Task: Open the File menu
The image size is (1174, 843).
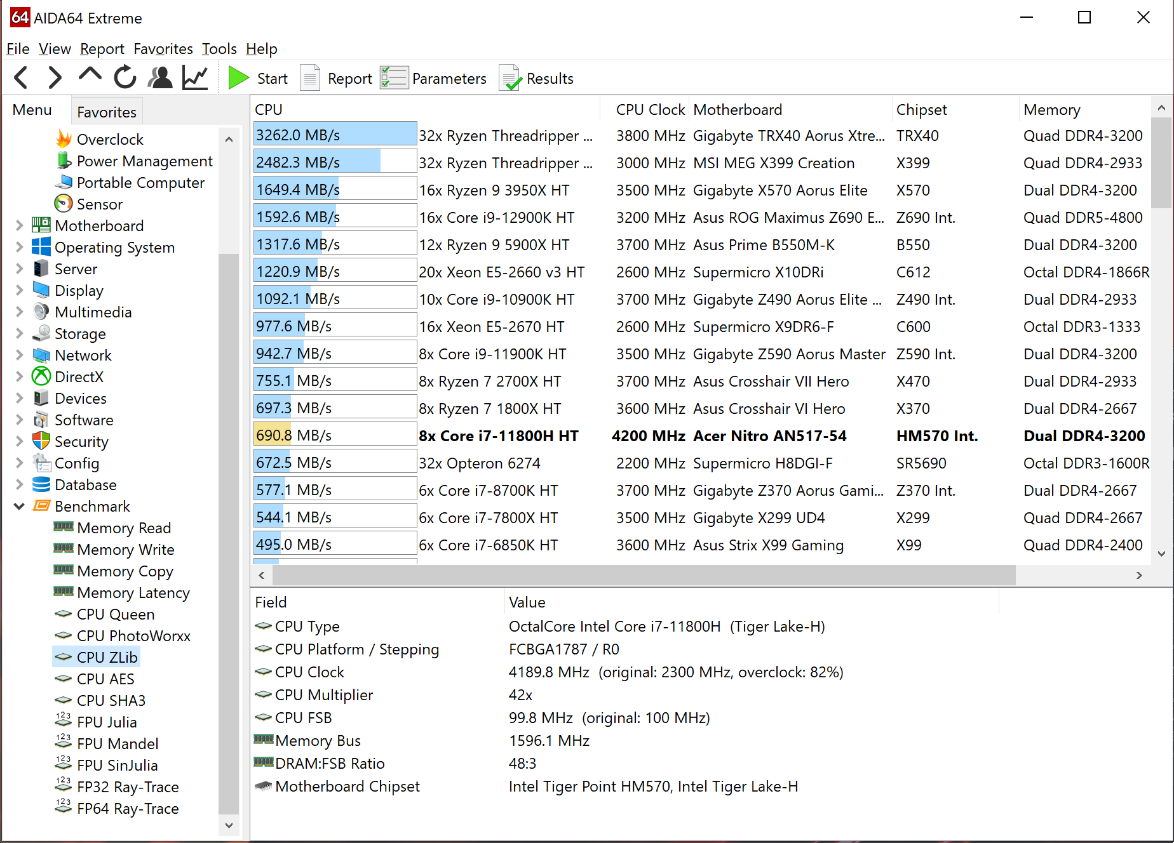Action: click(x=18, y=49)
